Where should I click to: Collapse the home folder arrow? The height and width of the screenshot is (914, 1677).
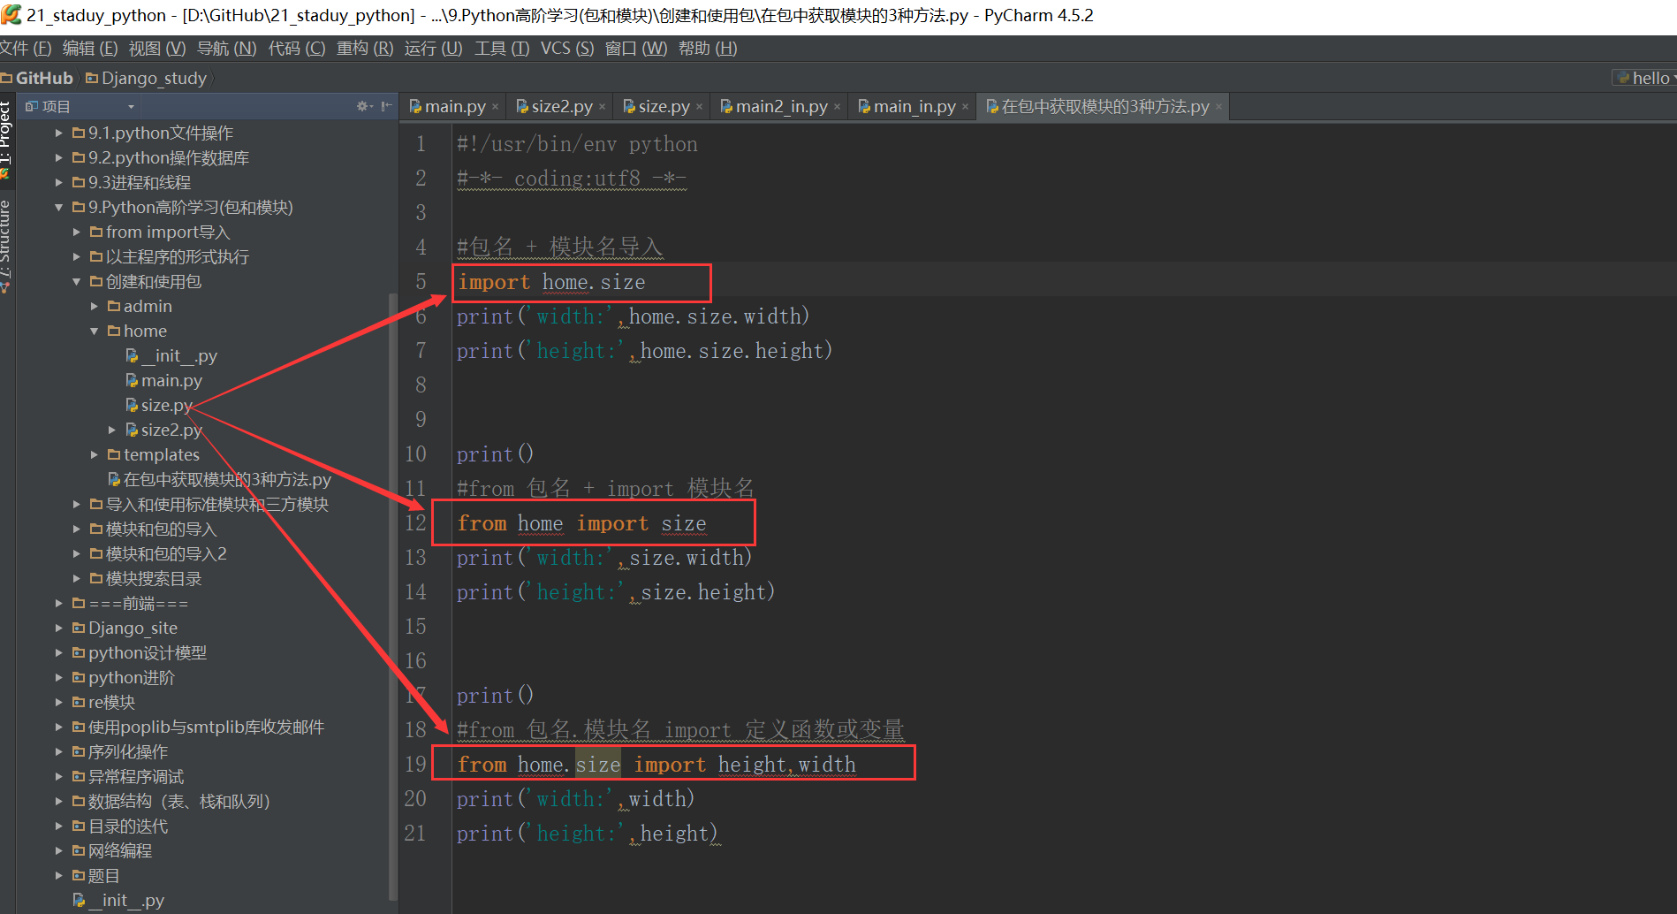(x=94, y=331)
